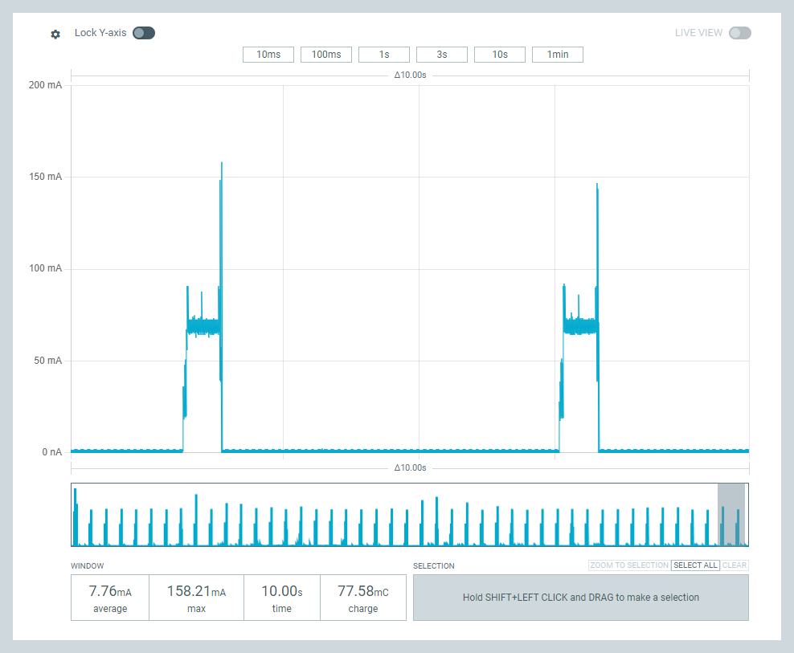
Task: Click the 158 mA peak in main chart
Action: click(x=221, y=165)
